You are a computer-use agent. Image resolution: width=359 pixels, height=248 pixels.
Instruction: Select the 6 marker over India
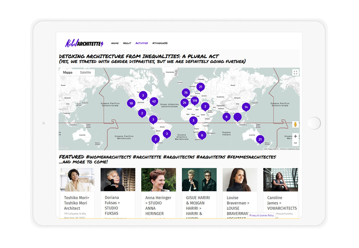(226, 117)
